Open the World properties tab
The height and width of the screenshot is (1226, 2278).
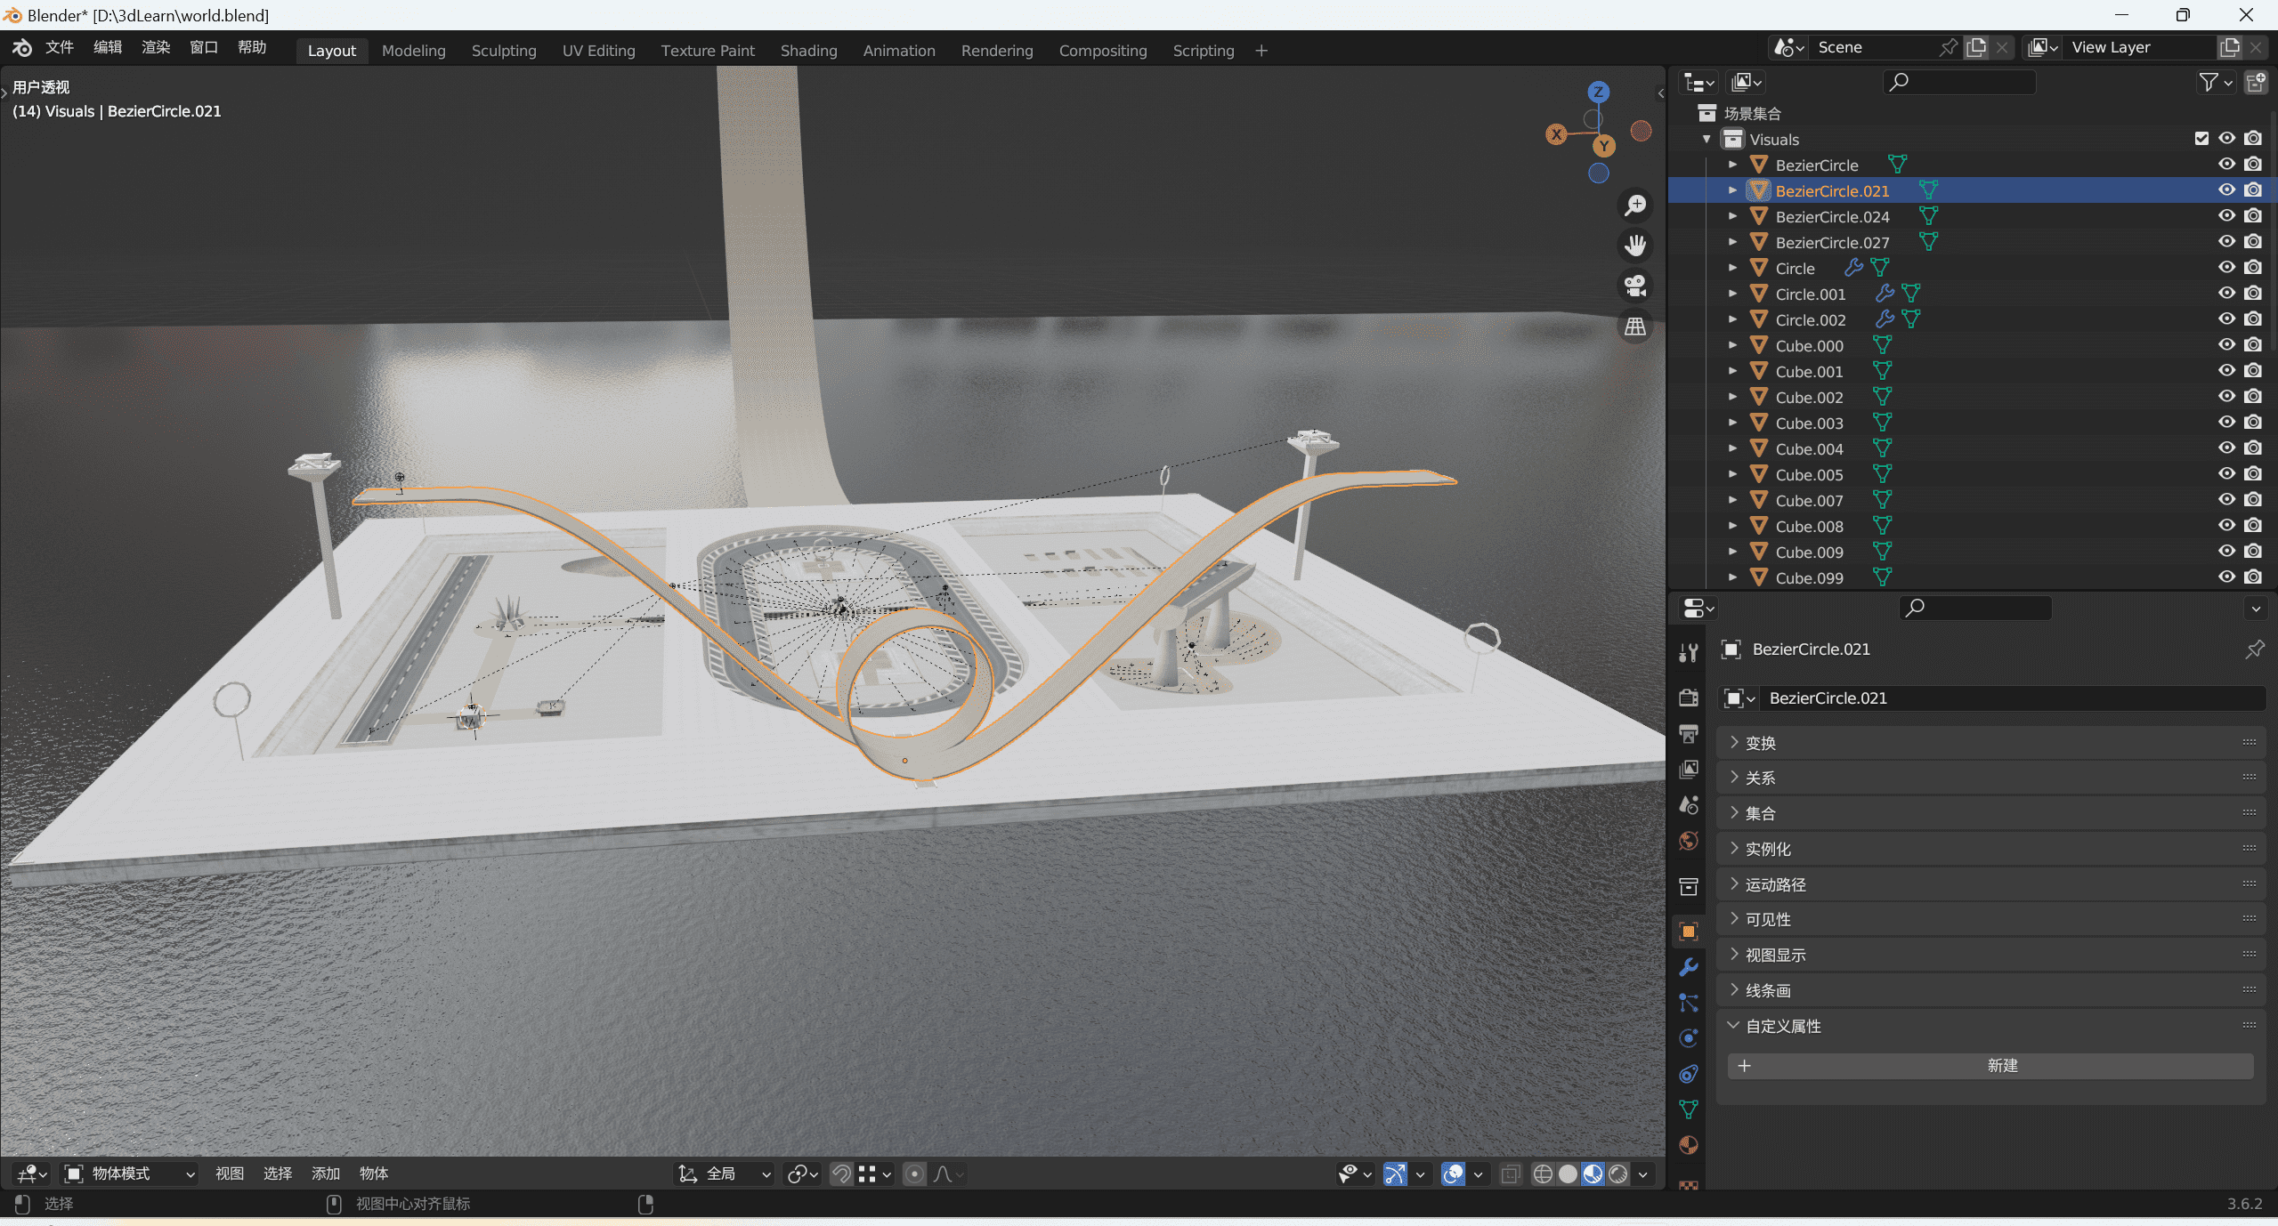(x=1689, y=841)
